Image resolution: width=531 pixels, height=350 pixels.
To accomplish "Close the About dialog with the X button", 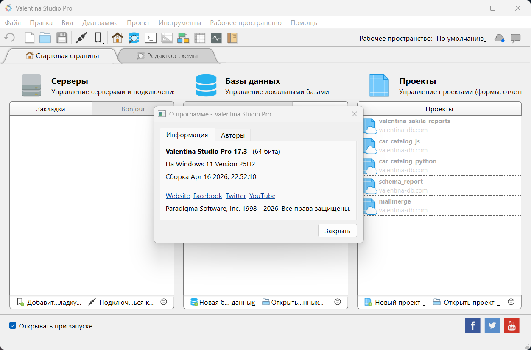I will coord(355,114).
